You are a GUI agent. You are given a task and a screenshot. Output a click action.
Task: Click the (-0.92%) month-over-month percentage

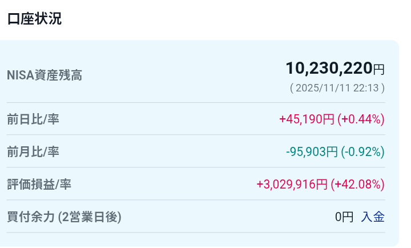click(363, 152)
